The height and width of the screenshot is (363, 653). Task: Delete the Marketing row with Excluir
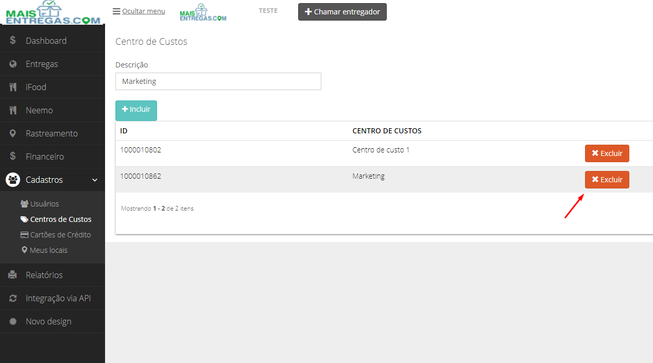tap(607, 180)
